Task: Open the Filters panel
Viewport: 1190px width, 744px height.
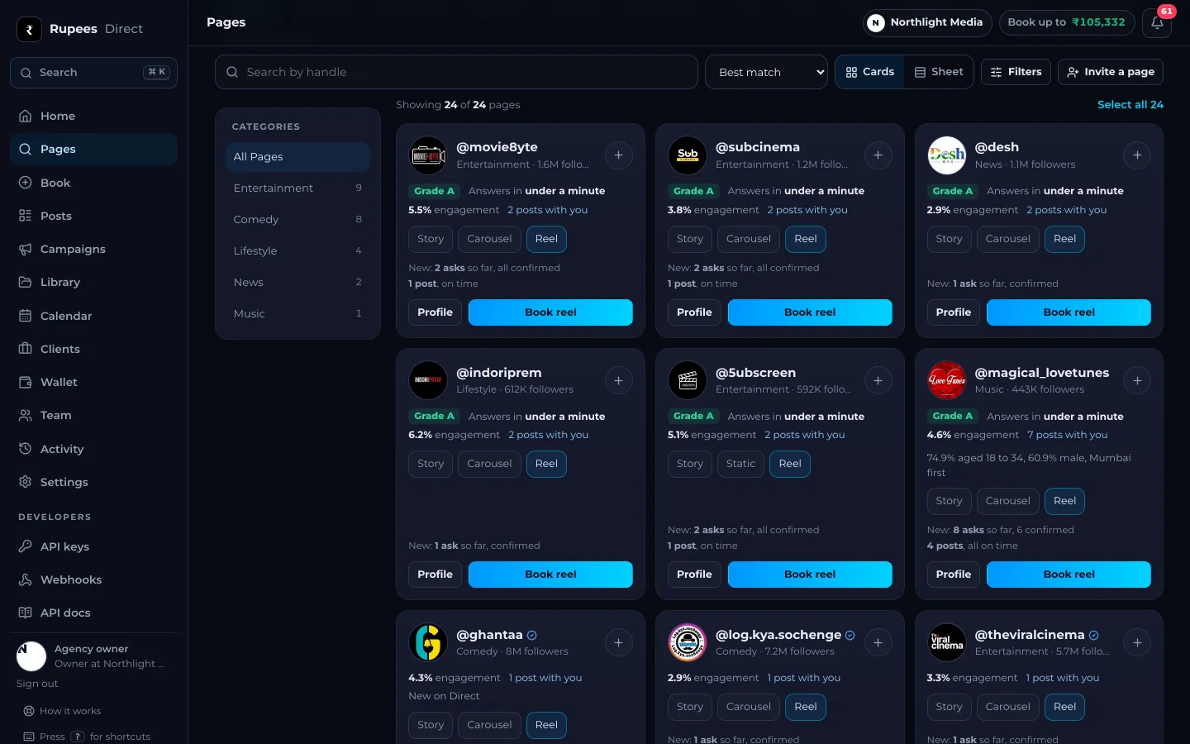Action: tap(1016, 72)
